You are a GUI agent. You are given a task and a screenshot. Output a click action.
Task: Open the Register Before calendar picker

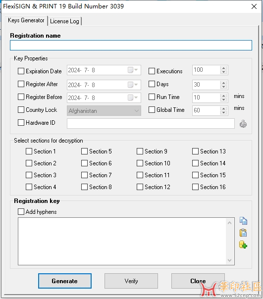(x=133, y=98)
